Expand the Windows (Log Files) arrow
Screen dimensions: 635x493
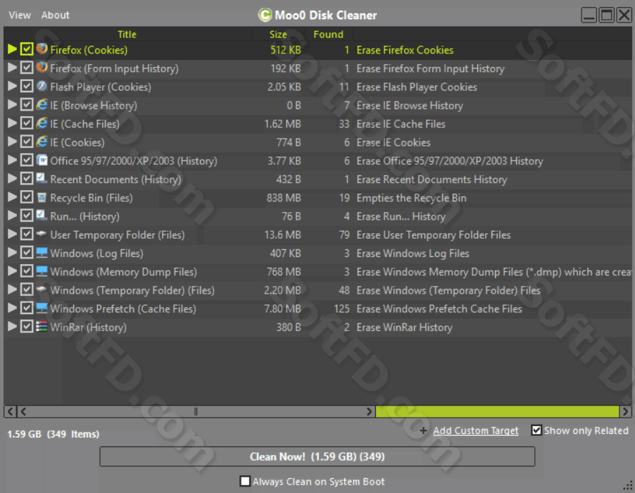pos(12,252)
